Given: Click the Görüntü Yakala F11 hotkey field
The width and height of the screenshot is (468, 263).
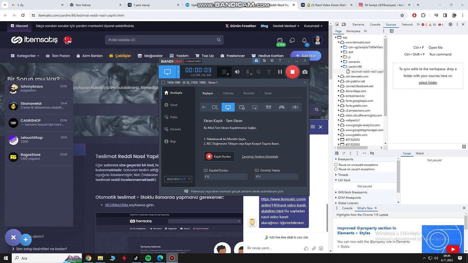Looking at the screenshot, I should point(277,177).
